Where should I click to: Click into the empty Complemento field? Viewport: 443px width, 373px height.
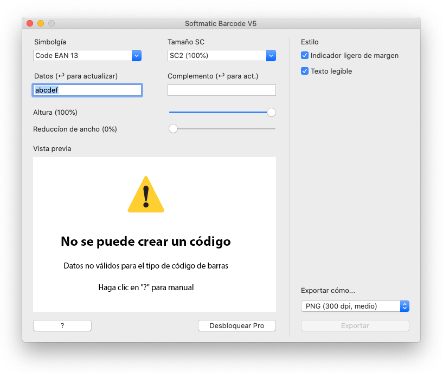pyautogui.click(x=221, y=90)
